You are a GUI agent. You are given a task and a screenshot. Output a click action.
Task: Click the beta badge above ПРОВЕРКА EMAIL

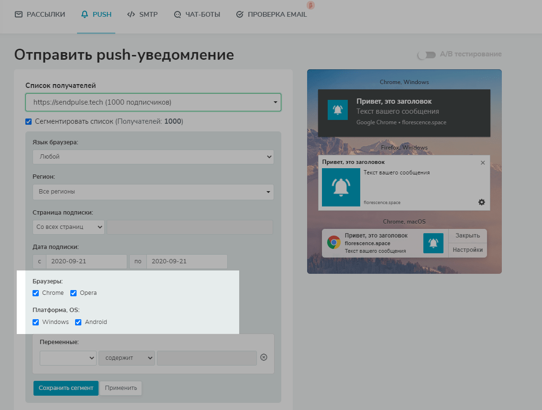coord(311,5)
